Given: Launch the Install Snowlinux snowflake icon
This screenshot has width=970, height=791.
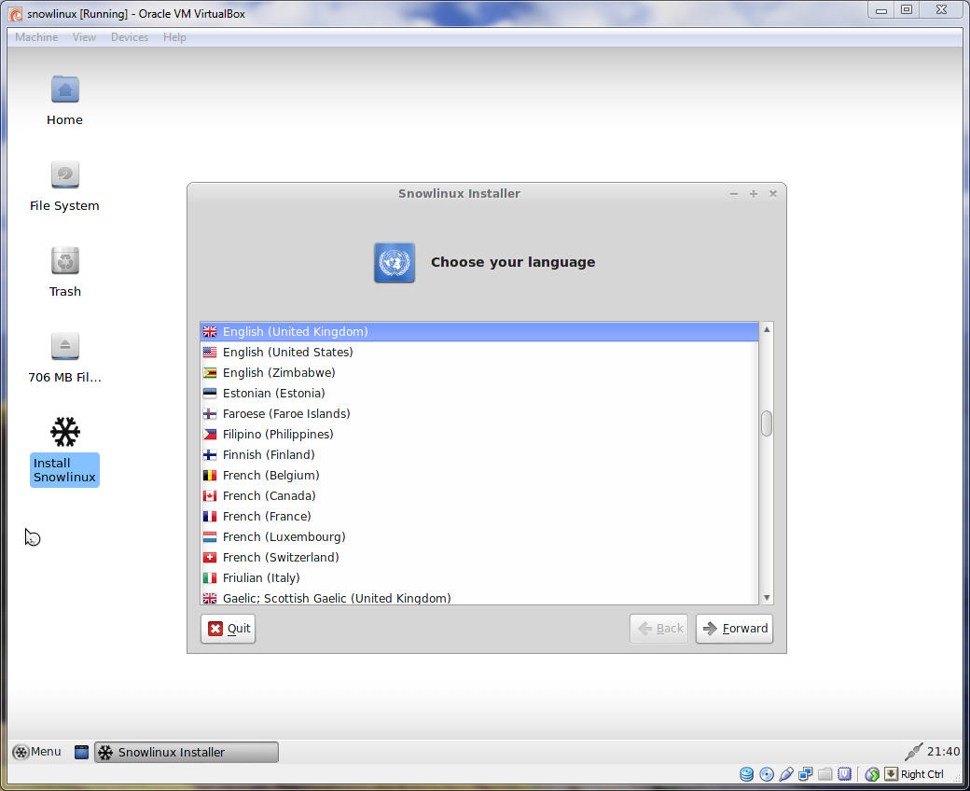Looking at the screenshot, I should 65,432.
